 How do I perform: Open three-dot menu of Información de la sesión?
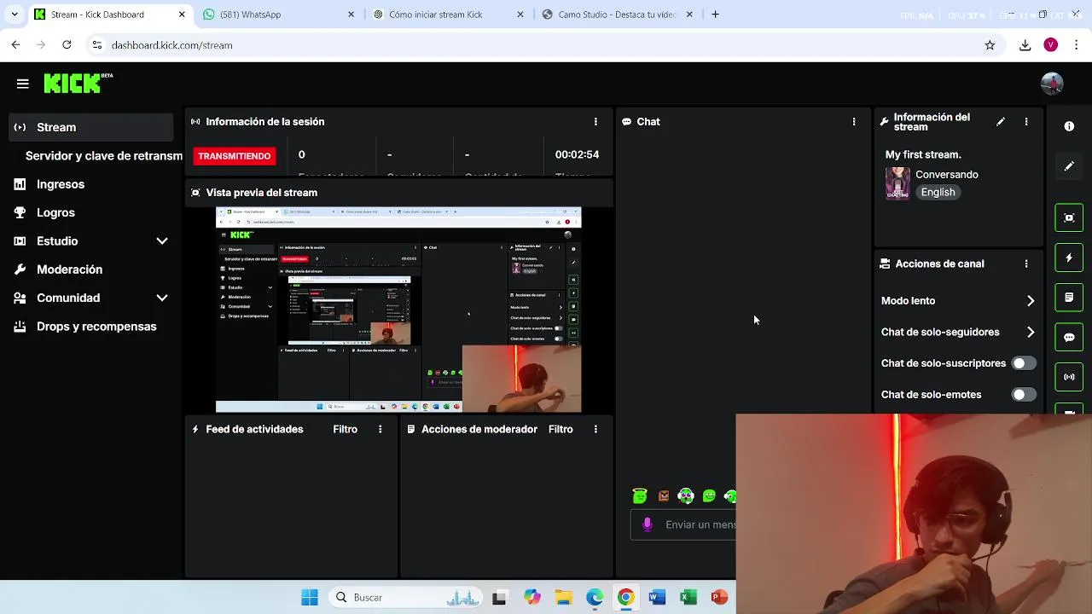595,122
